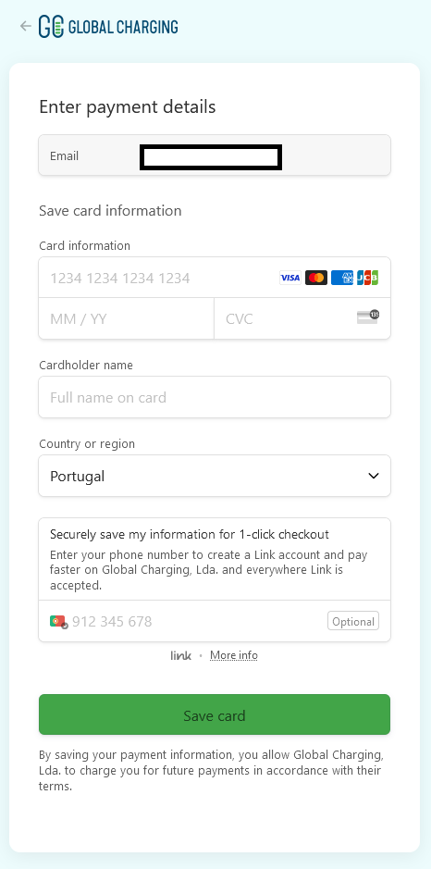This screenshot has width=431, height=869.
Task: Click the Global Charging logo
Action: [x=108, y=27]
